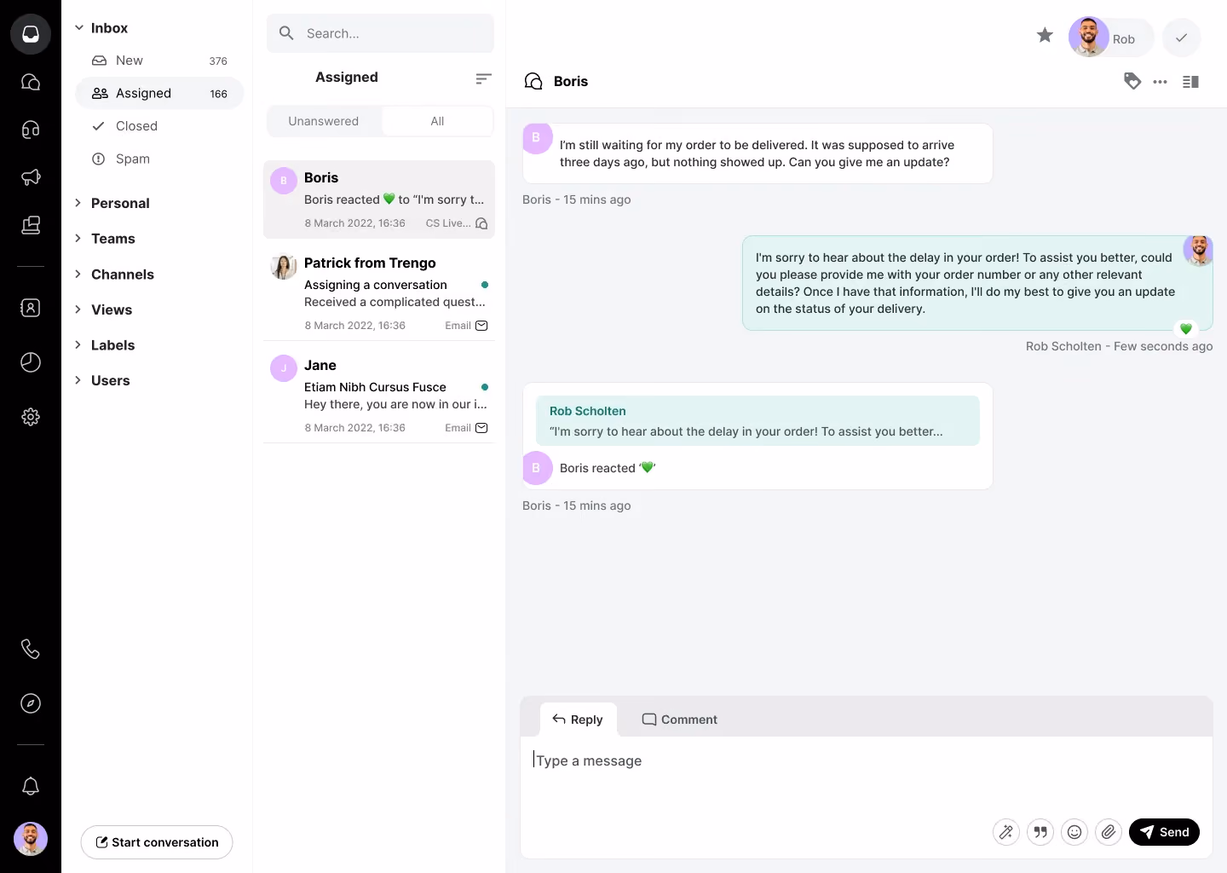1227x873 pixels.
Task: Toggle the right details sidebar panel
Action: coord(1191,82)
